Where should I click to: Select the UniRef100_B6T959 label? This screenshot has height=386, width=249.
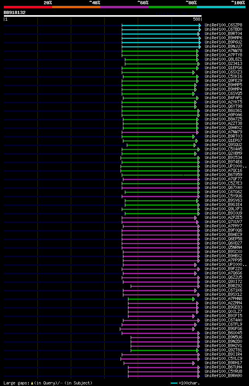click(x=223, y=175)
